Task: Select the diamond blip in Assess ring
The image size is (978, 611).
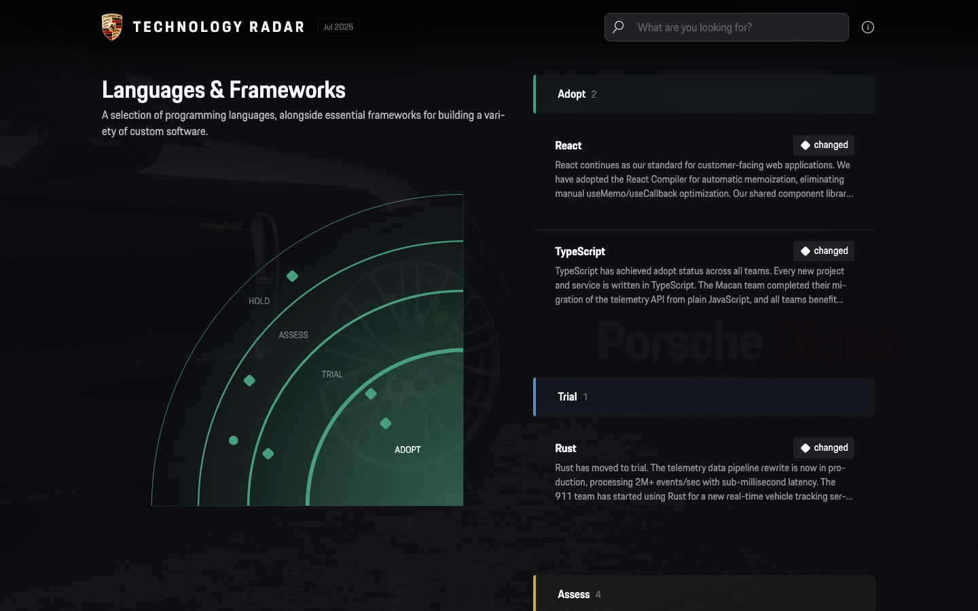Action: [249, 381]
